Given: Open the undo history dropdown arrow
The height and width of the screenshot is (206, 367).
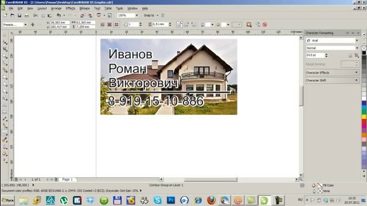Looking at the screenshot, I should [x=64, y=15].
